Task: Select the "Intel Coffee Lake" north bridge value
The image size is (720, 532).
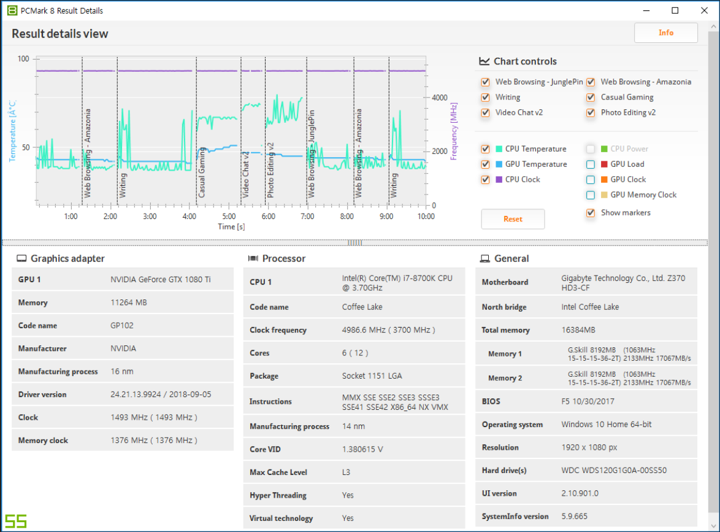Action: (x=590, y=307)
